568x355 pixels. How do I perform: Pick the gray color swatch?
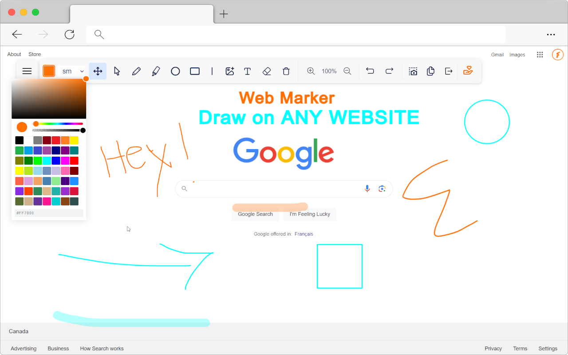click(x=38, y=140)
